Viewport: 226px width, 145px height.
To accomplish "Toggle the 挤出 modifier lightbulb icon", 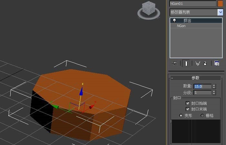I will coord(174,20).
